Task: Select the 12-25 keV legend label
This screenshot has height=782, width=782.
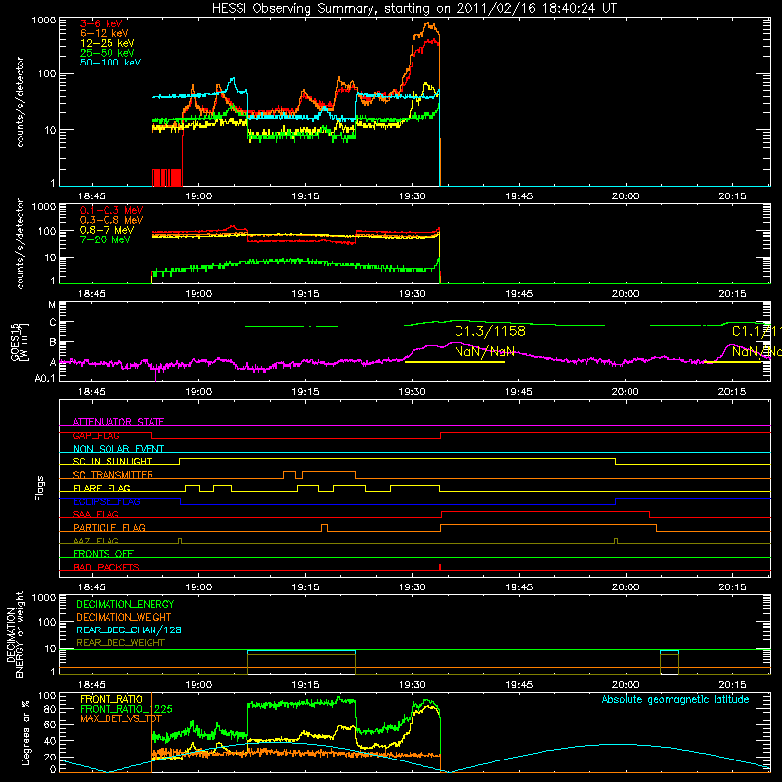Action: pos(108,43)
